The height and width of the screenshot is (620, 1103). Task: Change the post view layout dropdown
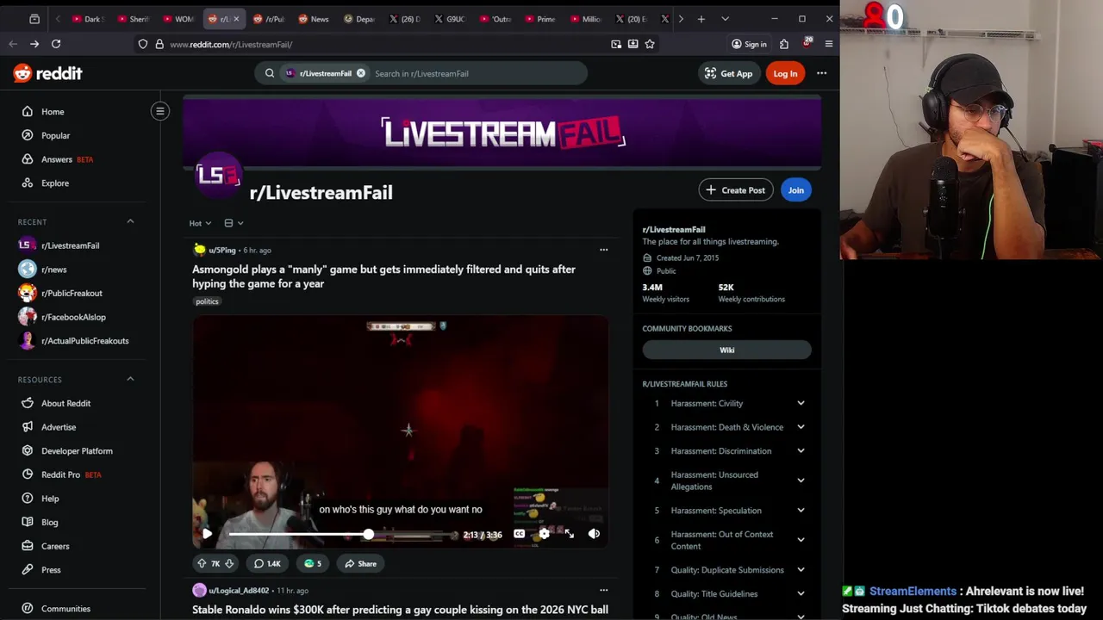[x=234, y=223]
